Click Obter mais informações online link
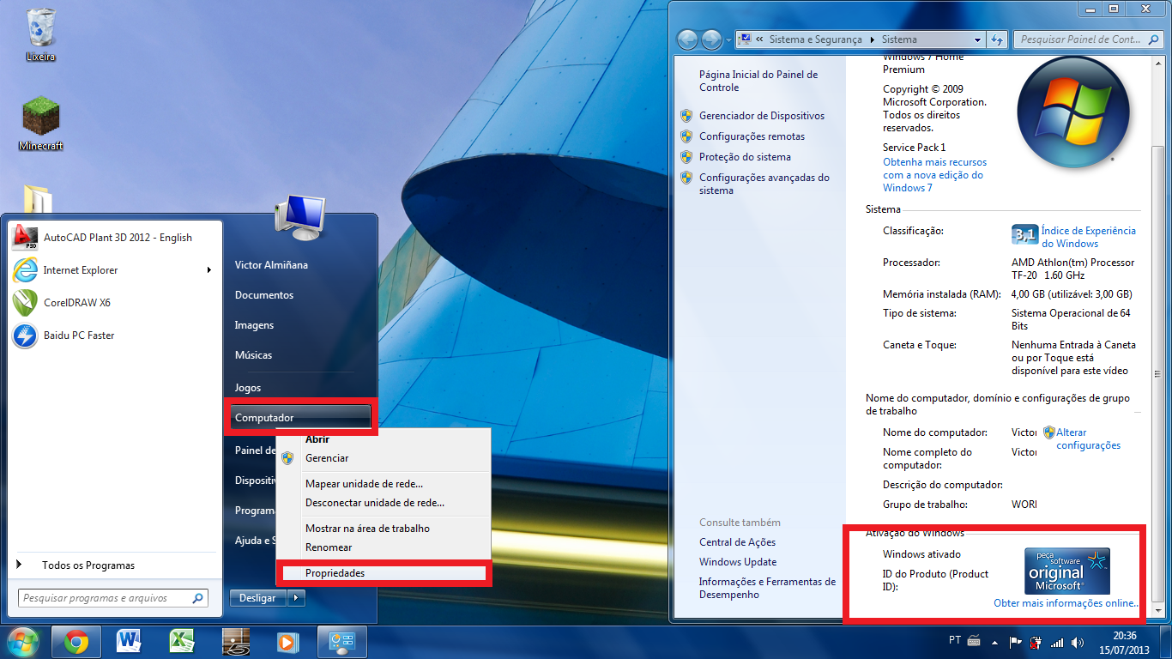1172x659 pixels. (1066, 603)
